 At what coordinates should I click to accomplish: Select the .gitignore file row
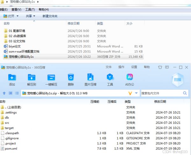point(91,138)
